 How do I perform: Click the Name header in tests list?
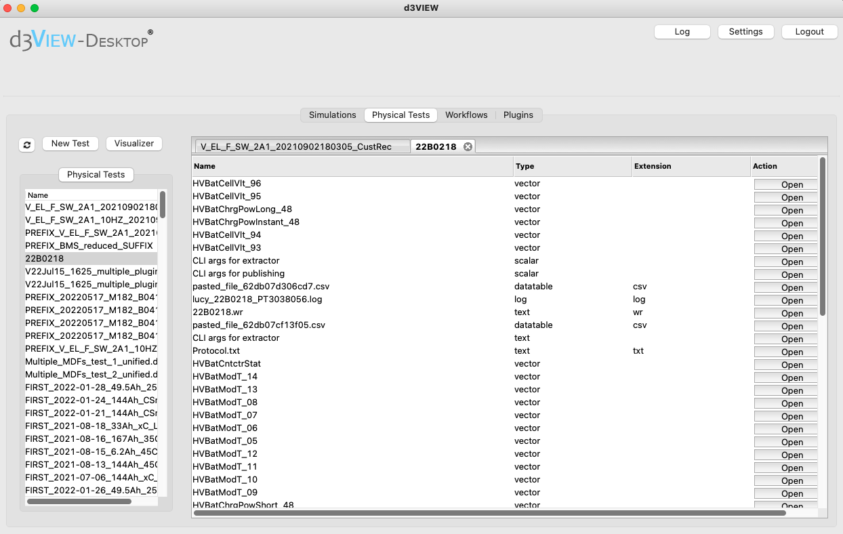point(91,195)
